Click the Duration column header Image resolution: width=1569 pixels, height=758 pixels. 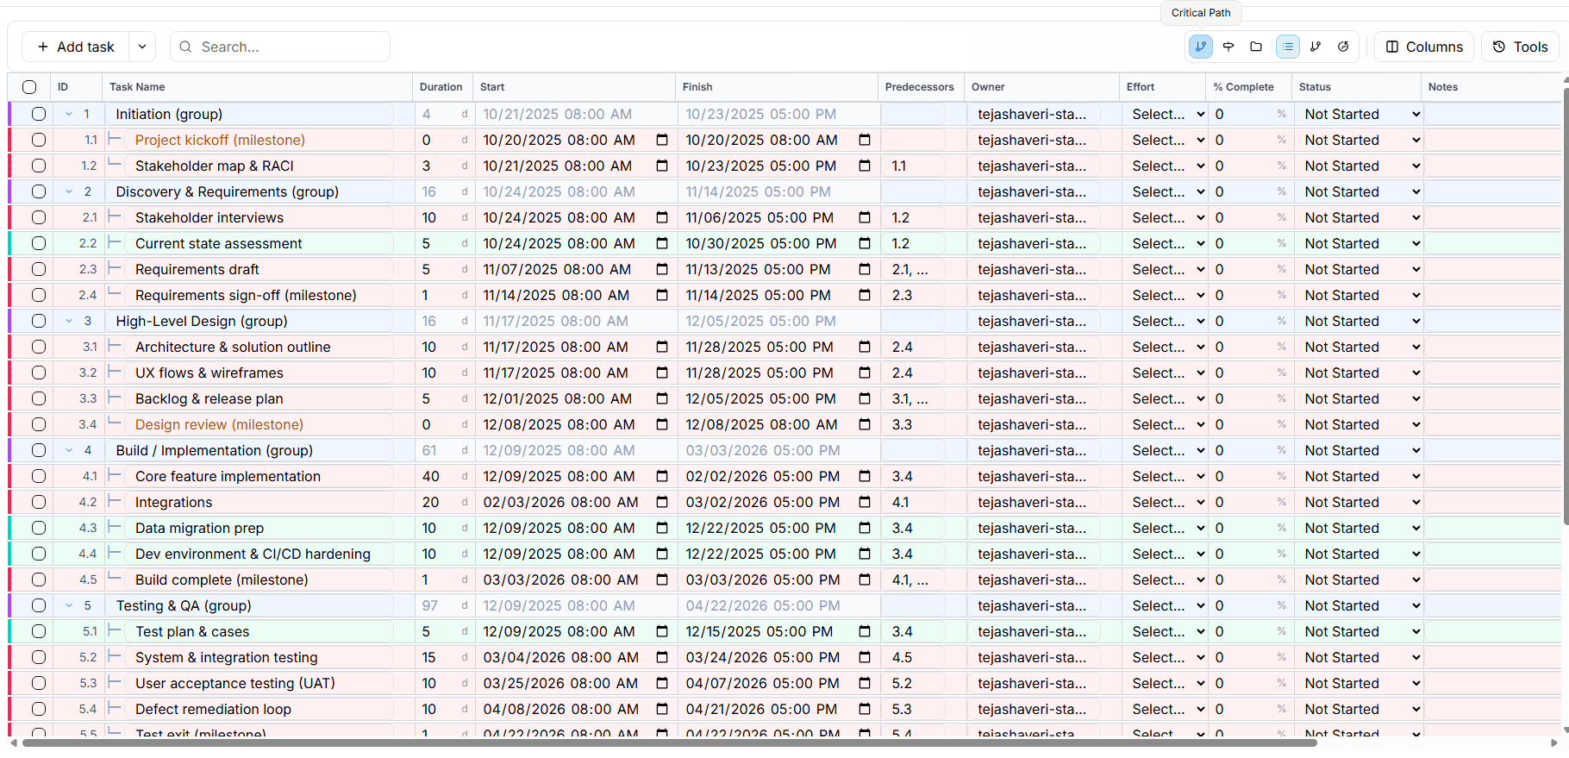(441, 87)
